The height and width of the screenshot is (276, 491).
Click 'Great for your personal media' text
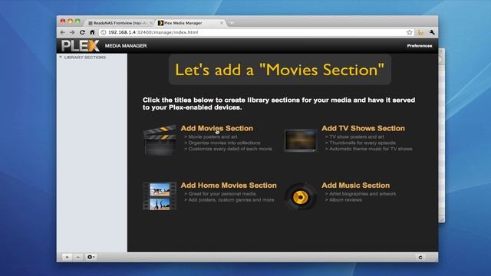[x=222, y=194]
